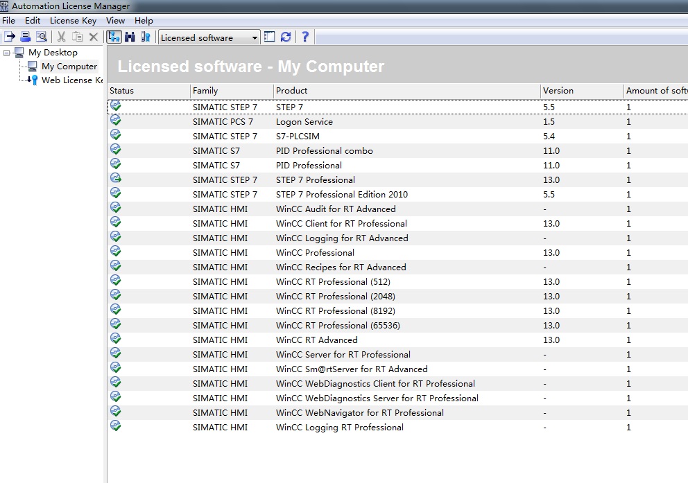The width and height of the screenshot is (688, 483).
Task: Sort by the Product column header
Action: click(406, 91)
